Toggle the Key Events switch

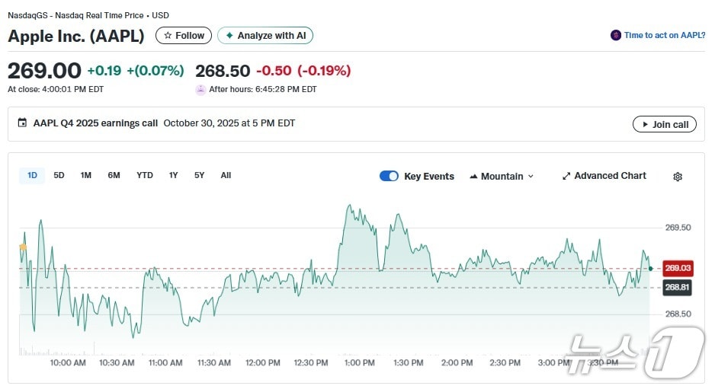click(389, 176)
